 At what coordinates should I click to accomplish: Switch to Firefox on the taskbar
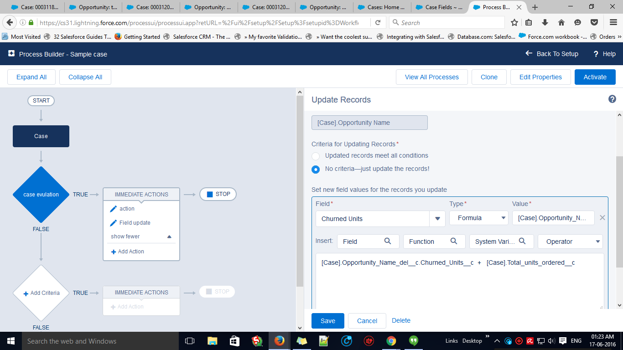(x=279, y=341)
